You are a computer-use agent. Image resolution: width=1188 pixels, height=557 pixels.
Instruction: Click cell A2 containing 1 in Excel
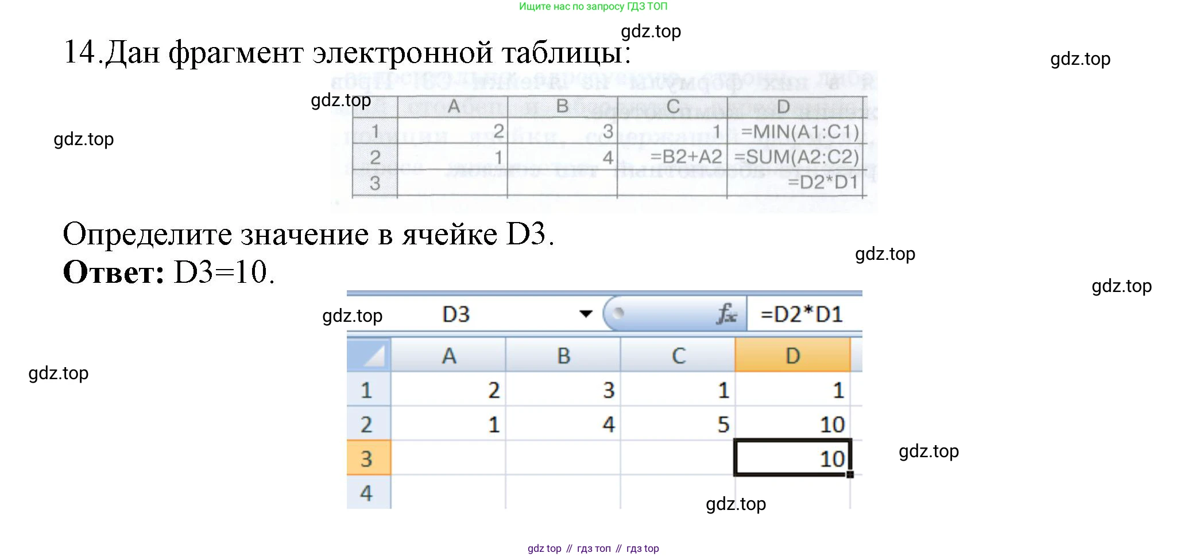pyautogui.click(x=448, y=424)
